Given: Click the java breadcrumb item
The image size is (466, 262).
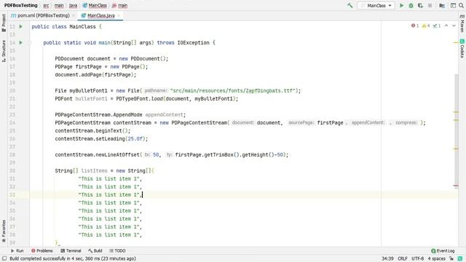Looking at the screenshot, I should 73,5.
